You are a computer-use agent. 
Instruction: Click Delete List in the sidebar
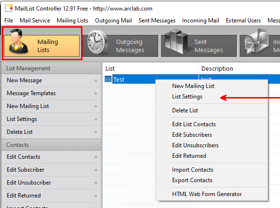click(x=51, y=132)
